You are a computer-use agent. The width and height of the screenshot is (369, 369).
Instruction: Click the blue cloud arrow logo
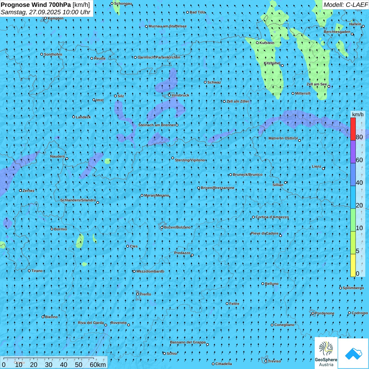tap(353, 353)
